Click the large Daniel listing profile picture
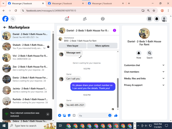Screen dimensions: 172x129 click(x=144, y=33)
